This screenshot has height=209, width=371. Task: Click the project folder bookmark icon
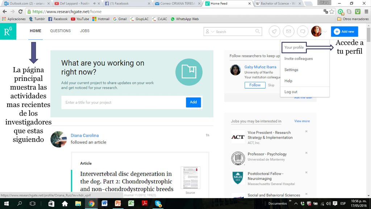[x=189, y=72]
